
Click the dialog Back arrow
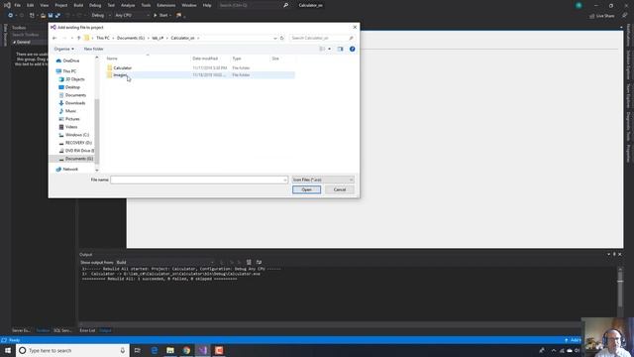pos(54,38)
